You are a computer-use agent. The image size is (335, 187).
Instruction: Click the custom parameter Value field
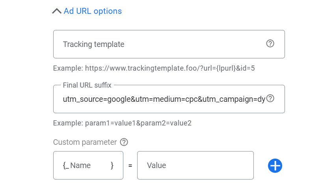tap(195, 165)
